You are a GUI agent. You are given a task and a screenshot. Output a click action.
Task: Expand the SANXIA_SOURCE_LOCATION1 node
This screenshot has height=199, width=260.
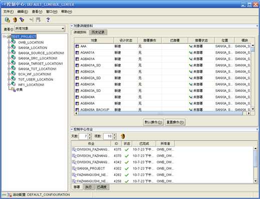[10, 53]
